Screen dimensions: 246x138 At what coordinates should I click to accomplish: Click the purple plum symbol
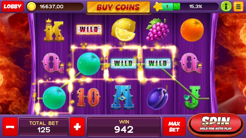click(158, 97)
